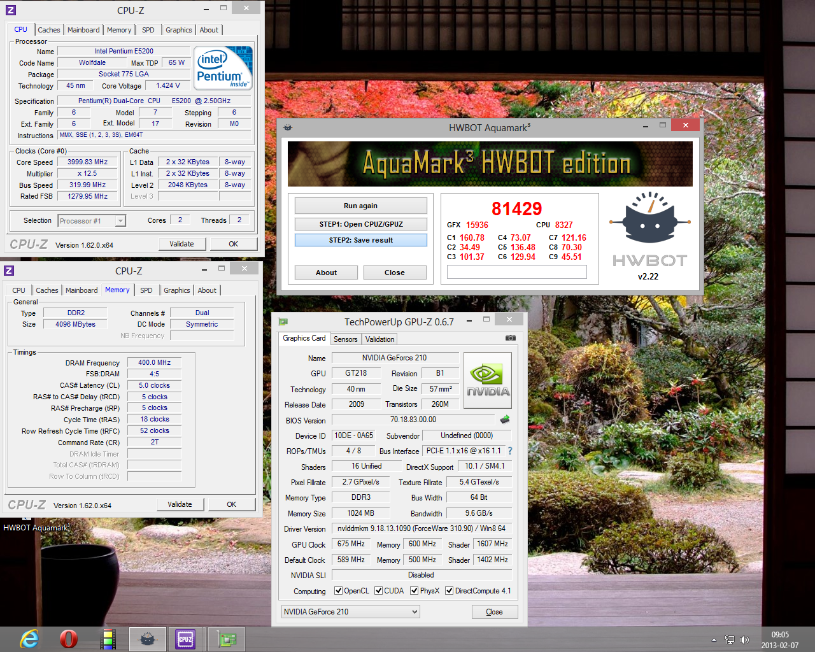Click OK in Memory CPU-Z window

pos(232,504)
